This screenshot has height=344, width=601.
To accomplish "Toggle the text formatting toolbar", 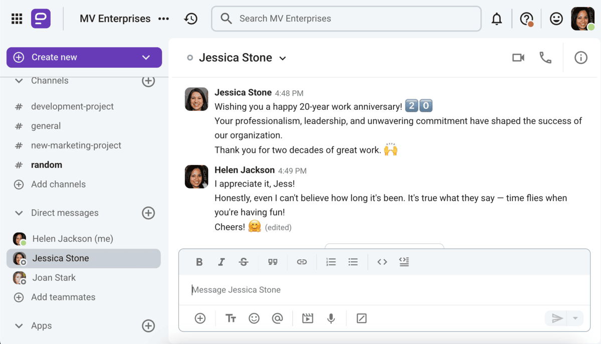I will [231, 318].
